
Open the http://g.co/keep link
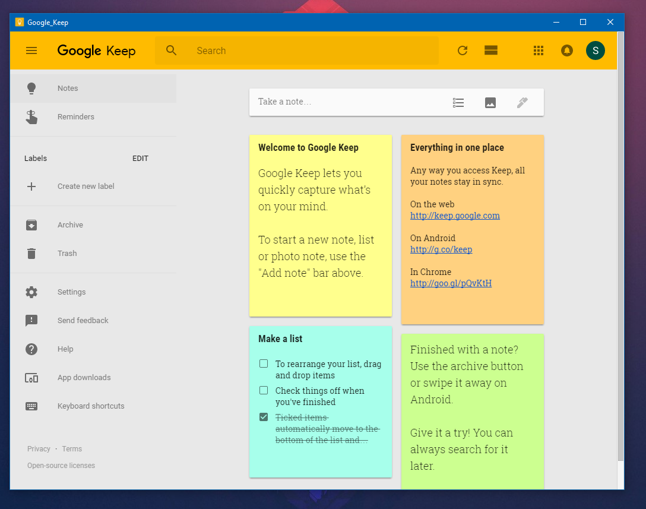click(x=441, y=249)
